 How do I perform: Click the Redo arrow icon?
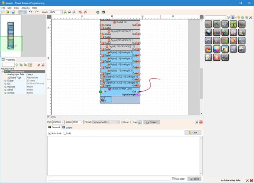point(37,12)
